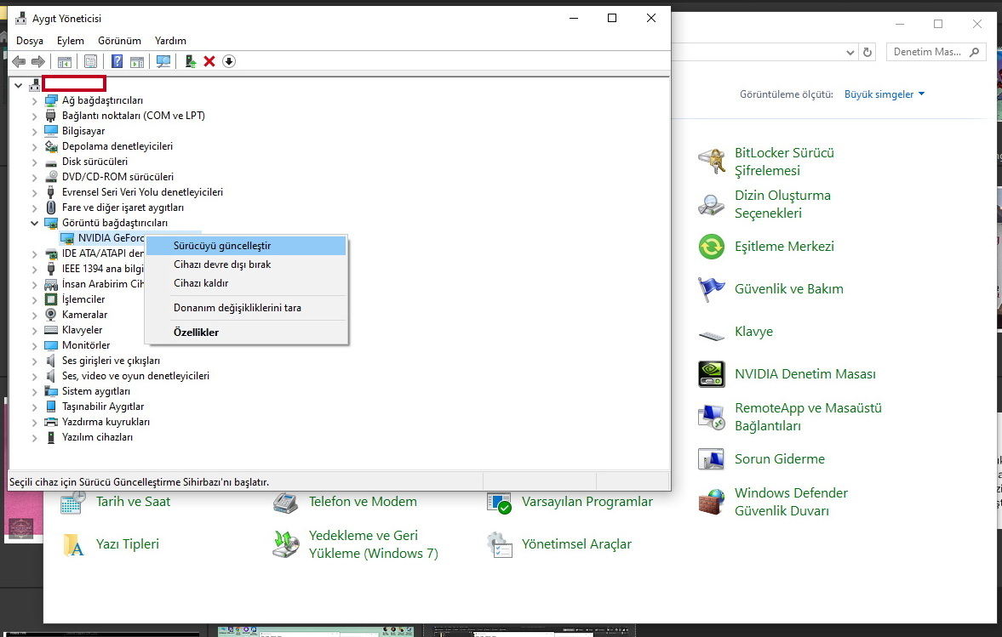Select Kameralar tree item
The height and width of the screenshot is (637, 1002).
tap(84, 315)
